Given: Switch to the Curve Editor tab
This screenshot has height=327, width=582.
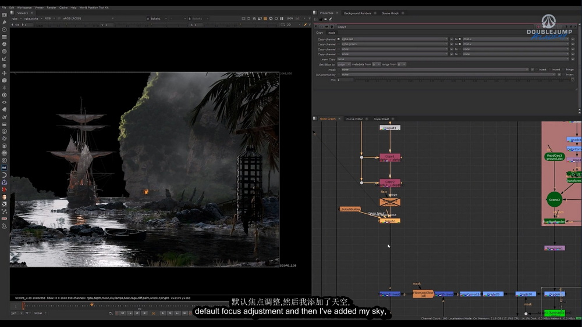Looking at the screenshot, I should click(354, 119).
